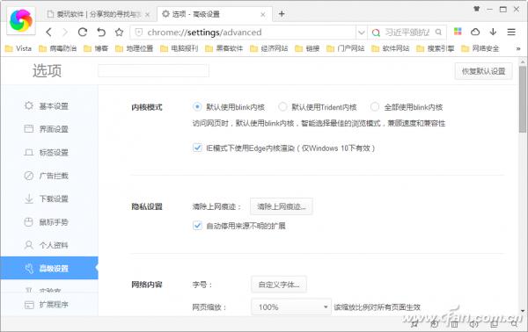Open the search engine selector icon
Screen dimensions: 528x332
(376, 32)
